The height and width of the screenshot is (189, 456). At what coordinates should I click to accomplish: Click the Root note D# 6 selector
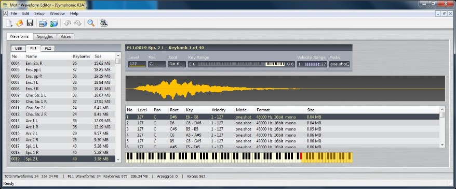177,64
